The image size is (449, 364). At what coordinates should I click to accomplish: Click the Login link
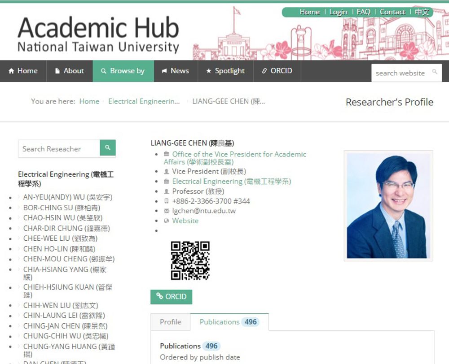pos(338,12)
